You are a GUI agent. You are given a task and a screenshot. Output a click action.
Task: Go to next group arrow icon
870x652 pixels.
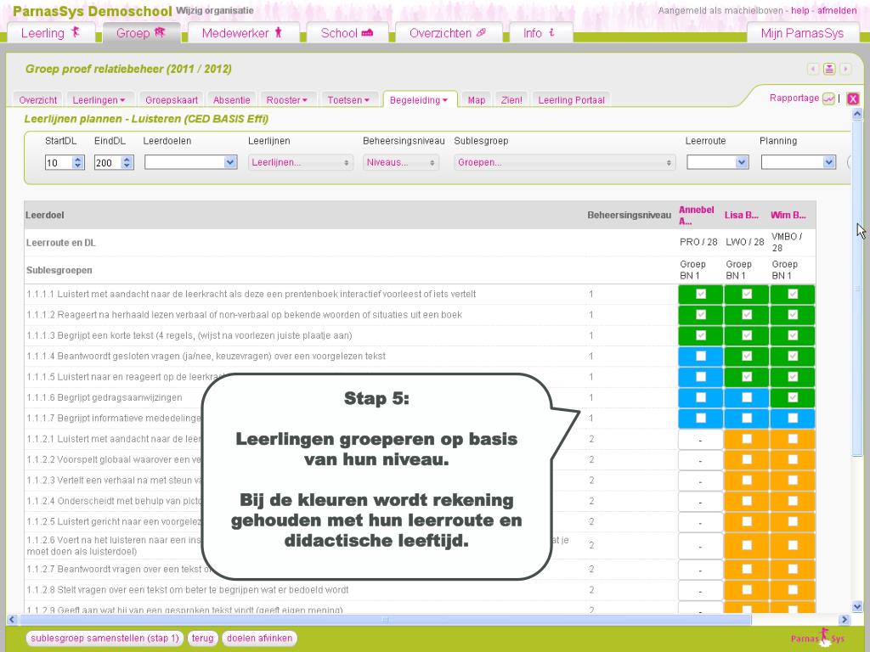click(845, 69)
